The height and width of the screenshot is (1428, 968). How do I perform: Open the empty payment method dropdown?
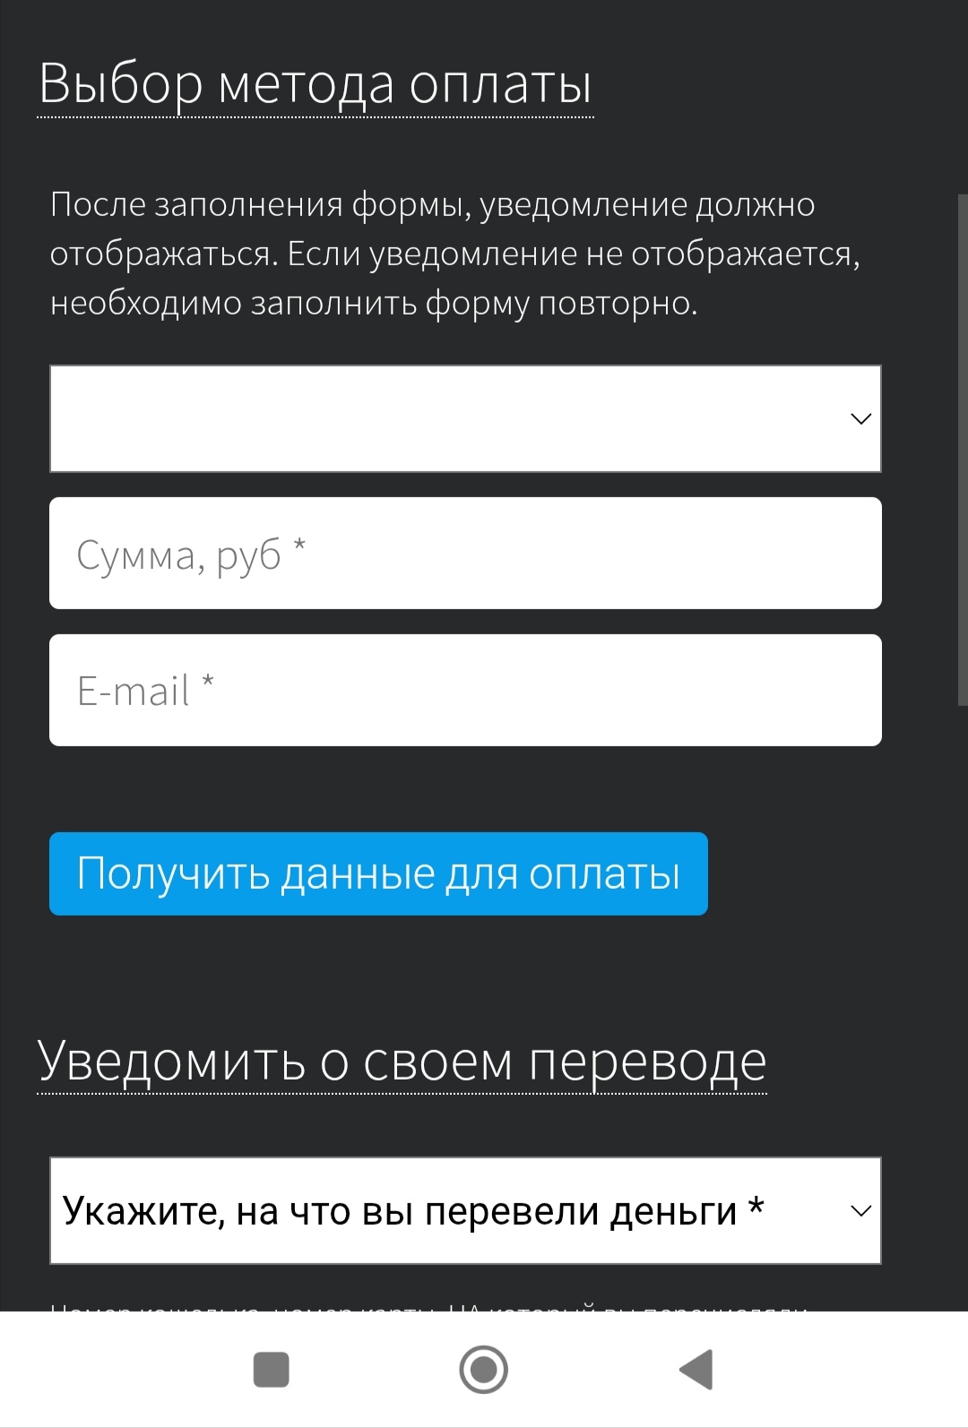tap(448, 418)
